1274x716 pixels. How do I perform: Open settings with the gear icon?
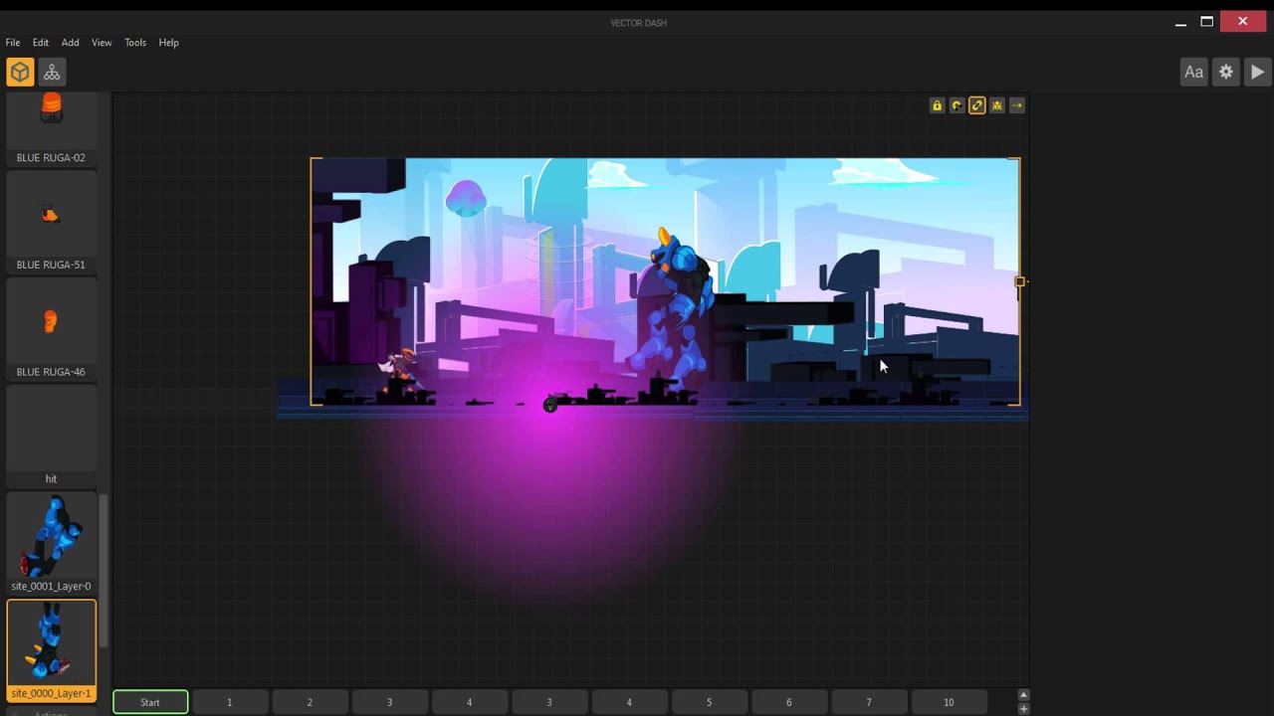1226,72
